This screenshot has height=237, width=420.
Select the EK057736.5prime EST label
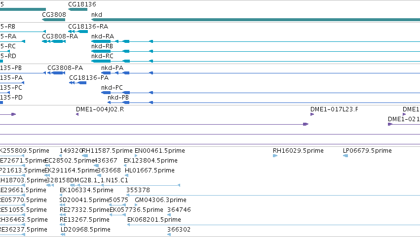click(136, 210)
